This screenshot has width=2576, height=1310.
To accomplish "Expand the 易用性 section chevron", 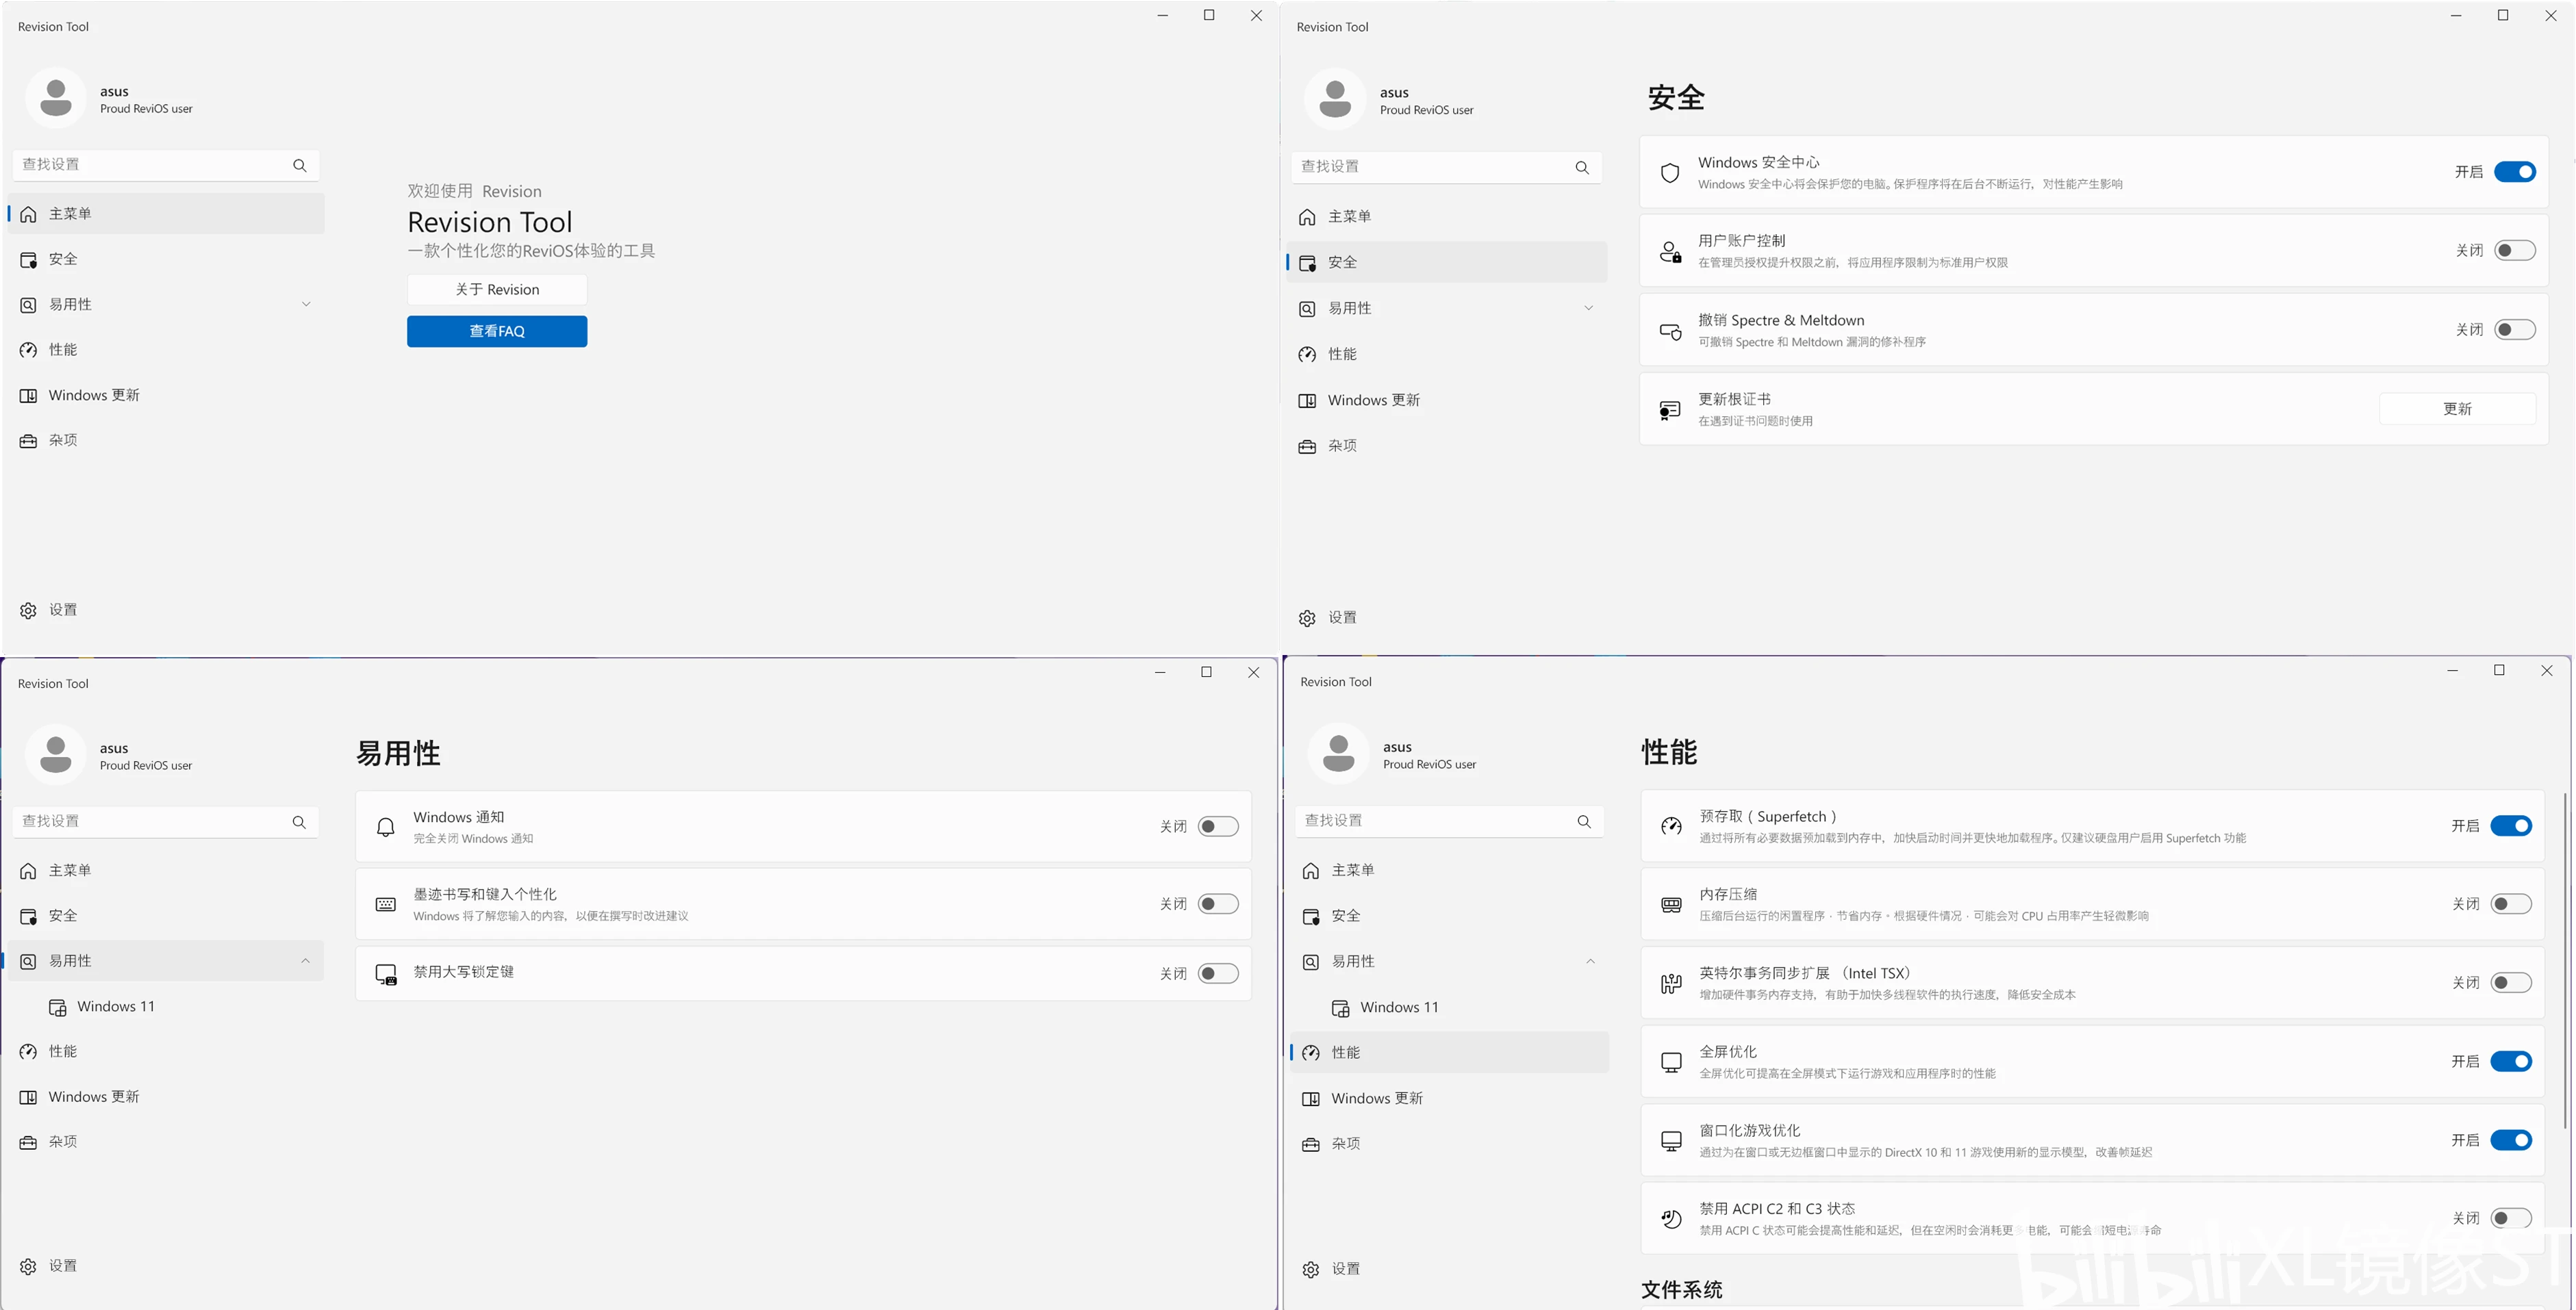I will coord(306,304).
